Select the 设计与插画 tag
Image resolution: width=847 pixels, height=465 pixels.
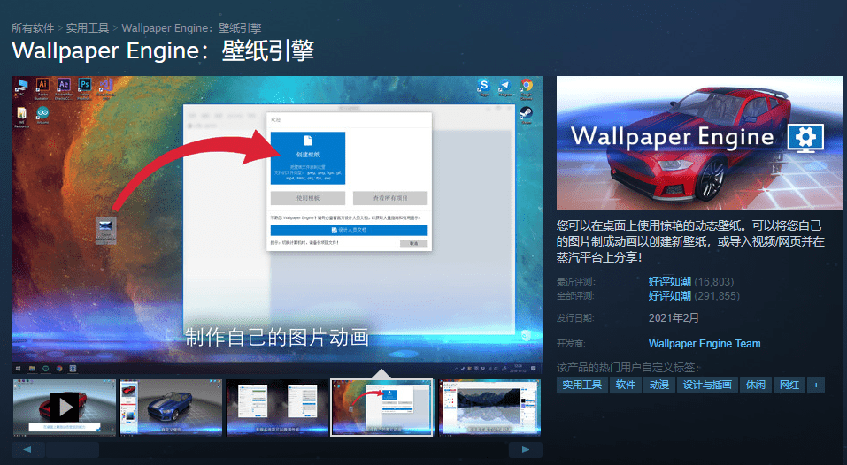pyautogui.click(x=707, y=385)
